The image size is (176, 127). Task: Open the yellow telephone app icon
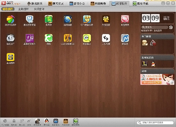click(106, 19)
